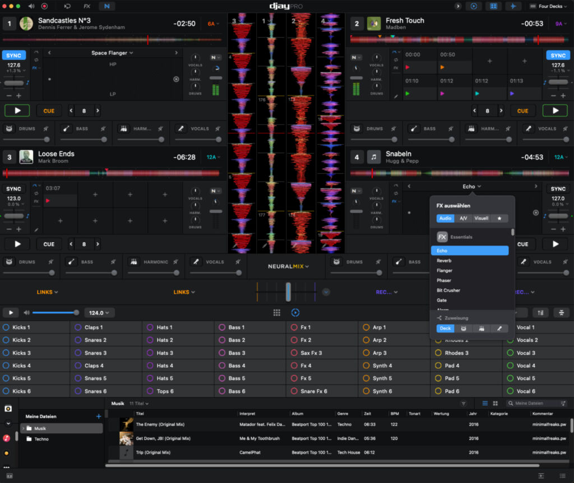Image resolution: width=574 pixels, height=483 pixels.
Task: Open Apple Music from the library sidebar
Action: (x=7, y=439)
